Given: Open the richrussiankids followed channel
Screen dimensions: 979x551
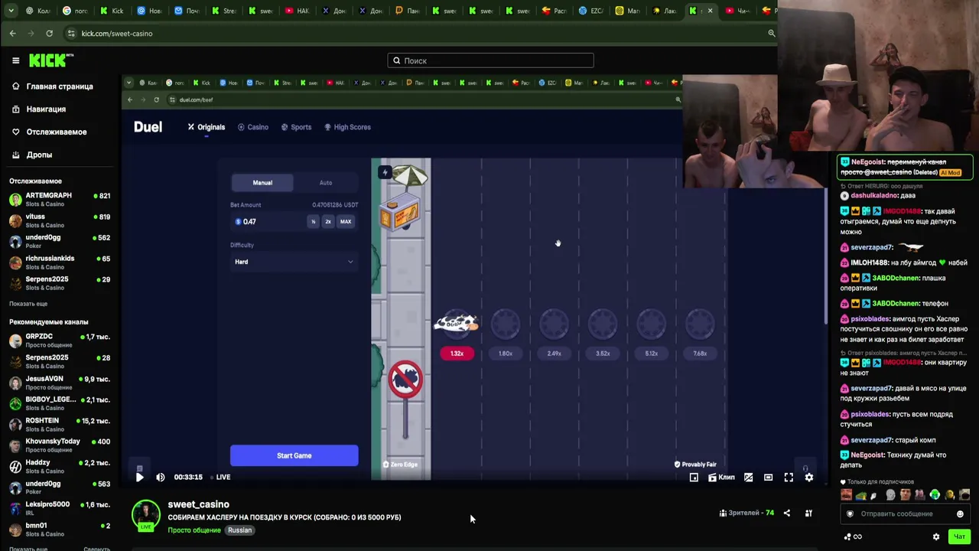Looking at the screenshot, I should pyautogui.click(x=60, y=262).
